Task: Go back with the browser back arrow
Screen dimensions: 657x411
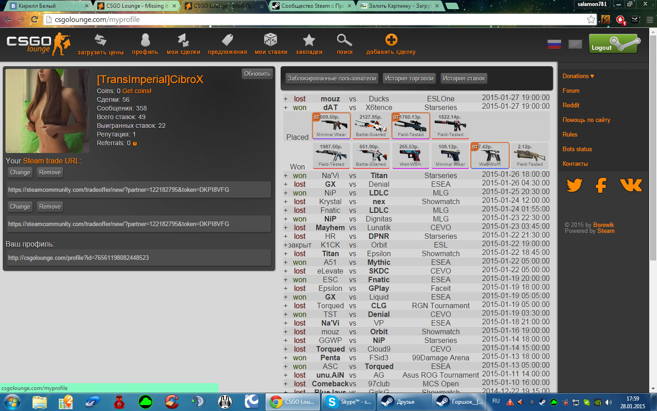Action: (x=8, y=19)
